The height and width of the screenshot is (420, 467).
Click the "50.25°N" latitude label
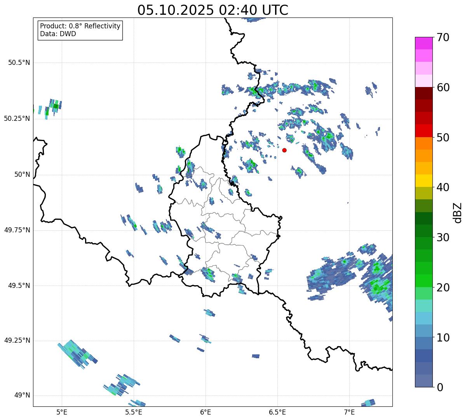tap(17, 119)
